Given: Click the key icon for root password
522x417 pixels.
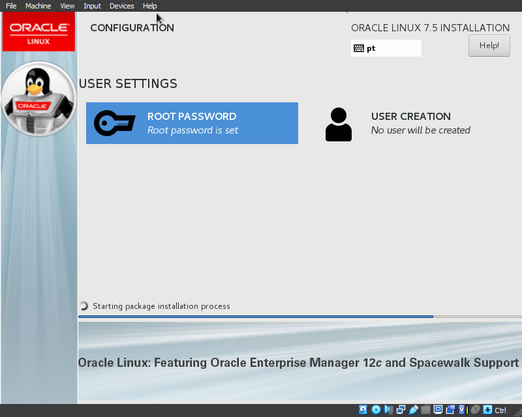Looking at the screenshot, I should (x=115, y=123).
